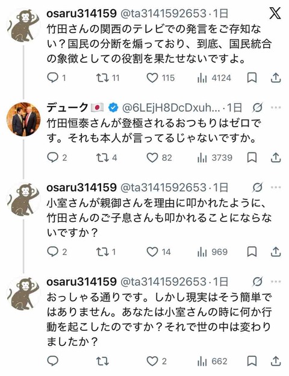
Task: Reply to the first osaru314159 tweet
Action: (x=52, y=78)
